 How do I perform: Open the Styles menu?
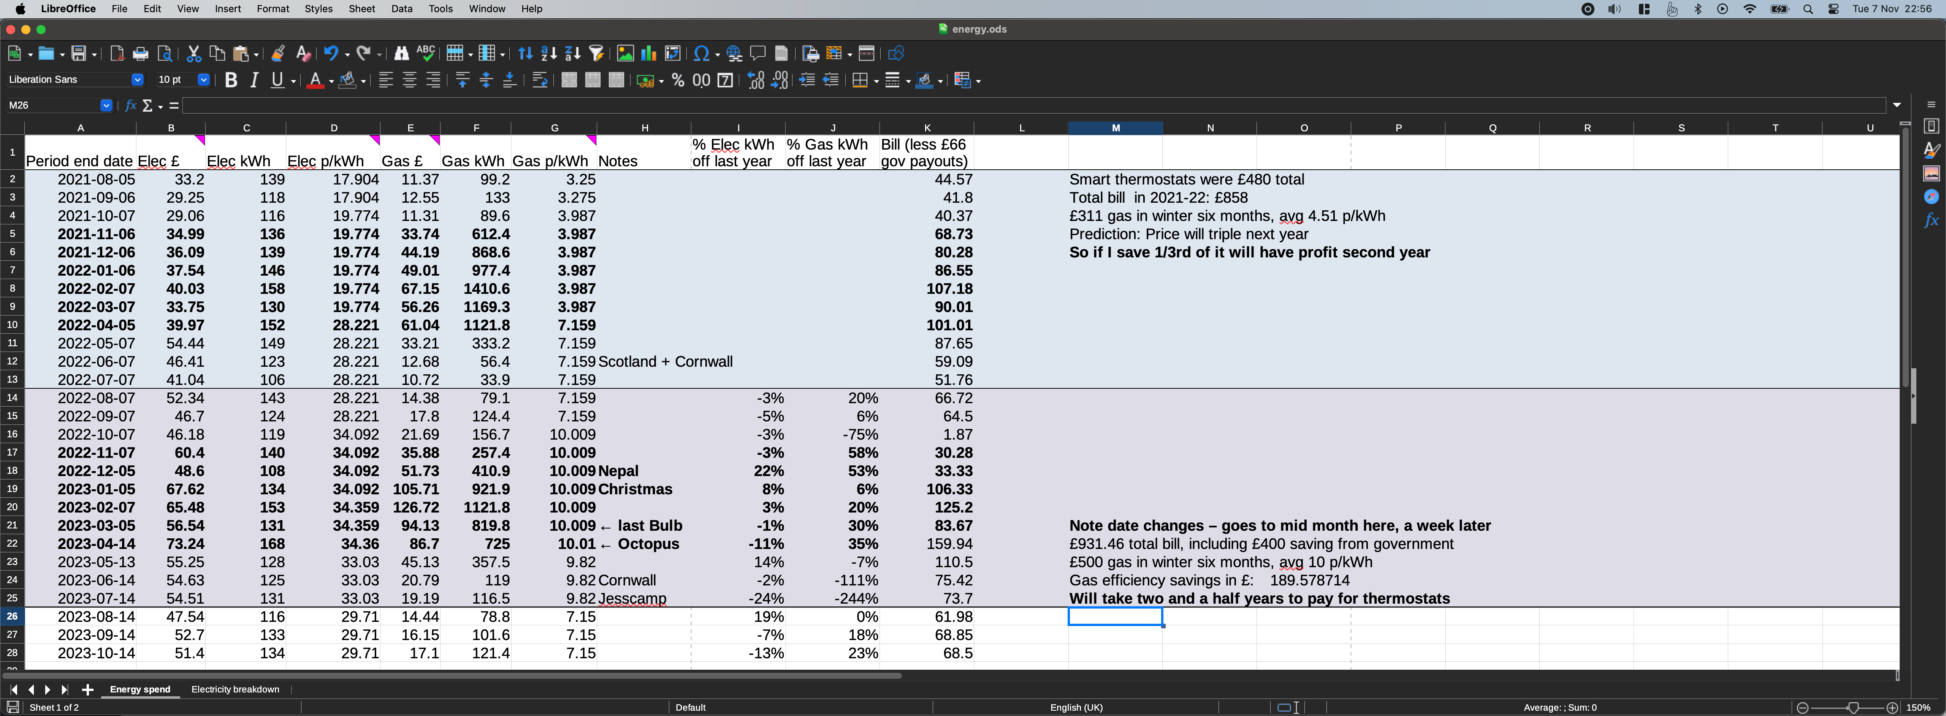[318, 9]
